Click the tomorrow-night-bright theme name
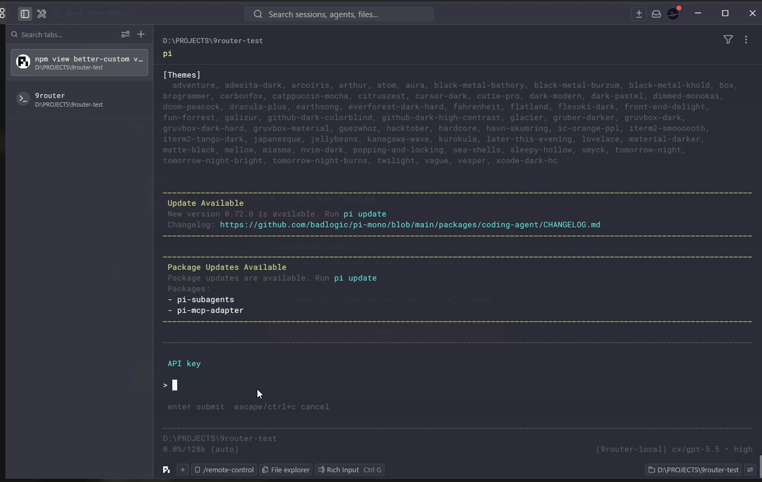The image size is (762, 482). pos(213,160)
